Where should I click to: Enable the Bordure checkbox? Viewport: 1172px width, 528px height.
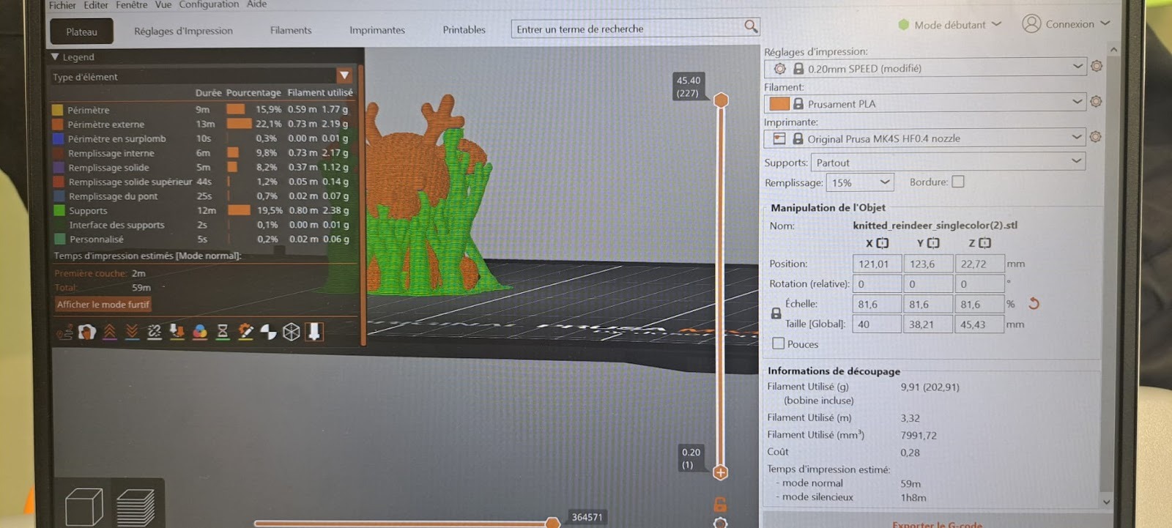pyautogui.click(x=957, y=182)
